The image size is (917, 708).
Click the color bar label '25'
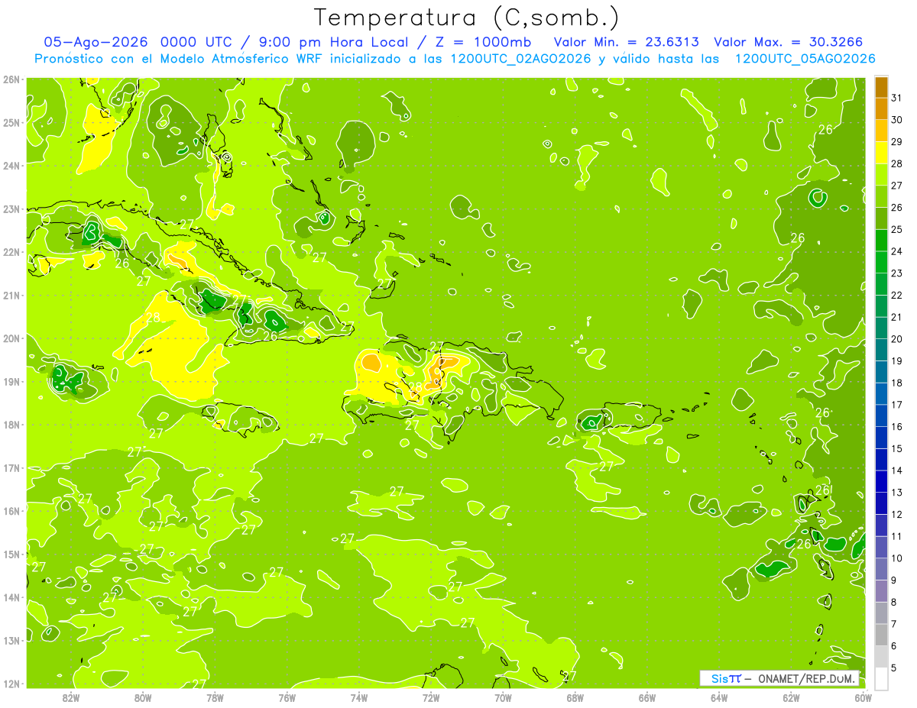pos(897,229)
